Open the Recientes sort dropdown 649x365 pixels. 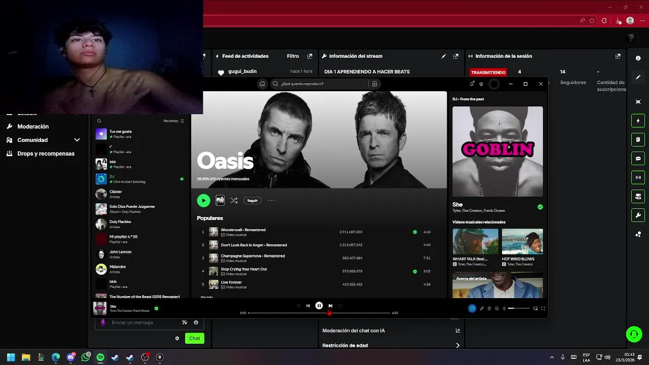174,121
